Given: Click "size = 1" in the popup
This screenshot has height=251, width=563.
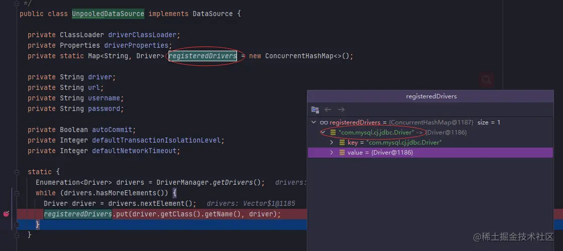Looking at the screenshot, I should point(489,122).
